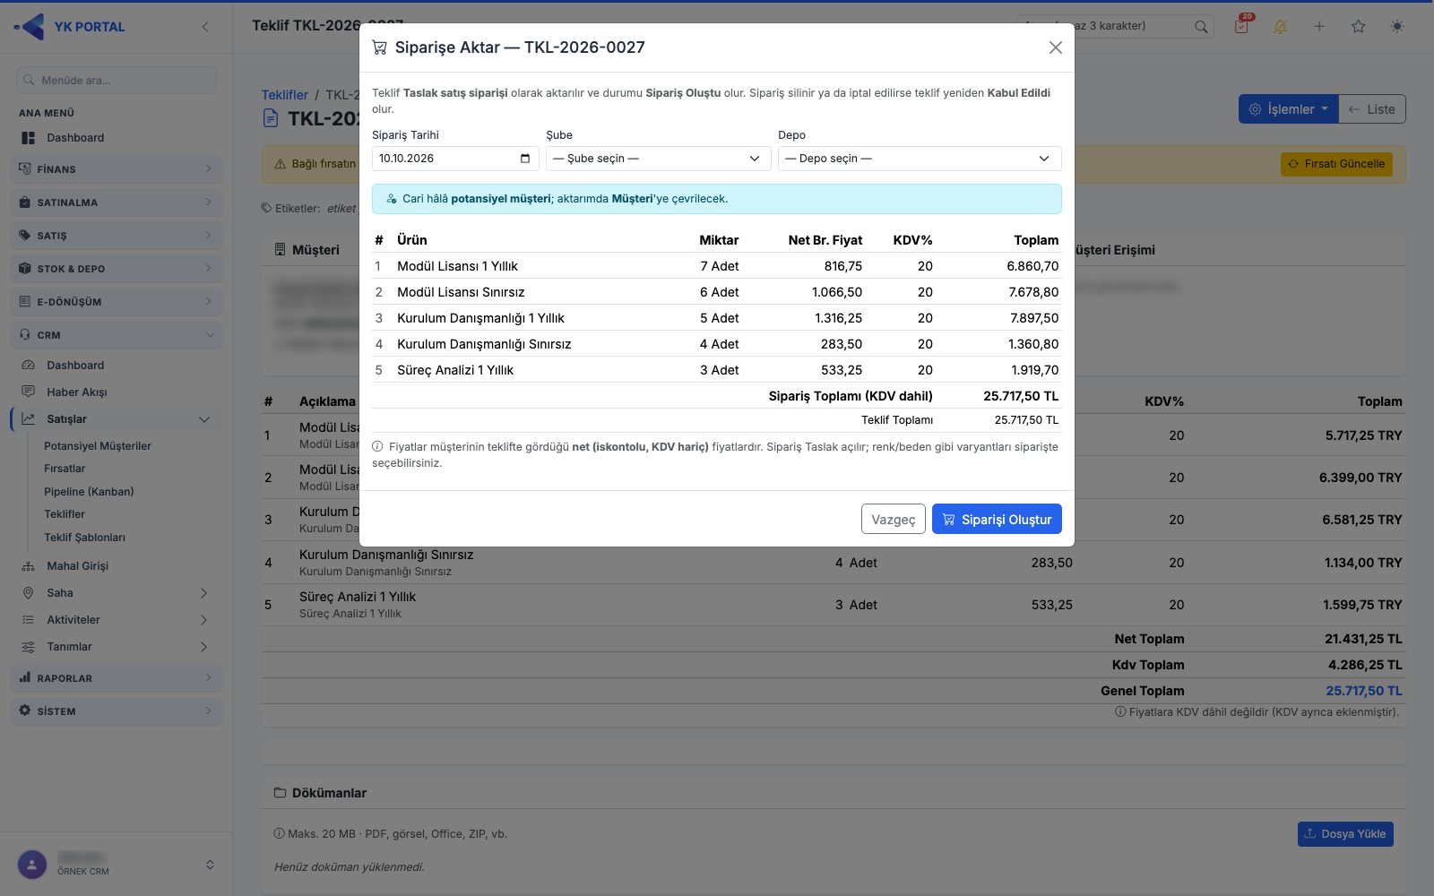Expand the E-Dönüşüm menu section
This screenshot has height=896, width=1434.
click(117, 302)
